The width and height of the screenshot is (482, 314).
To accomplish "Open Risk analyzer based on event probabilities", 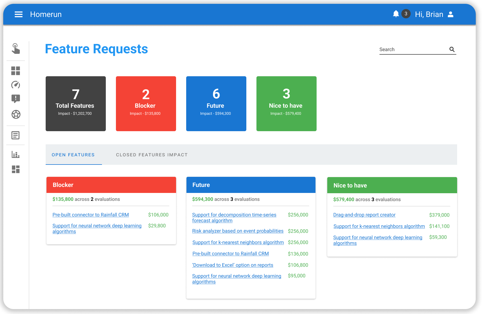I will (238, 231).
